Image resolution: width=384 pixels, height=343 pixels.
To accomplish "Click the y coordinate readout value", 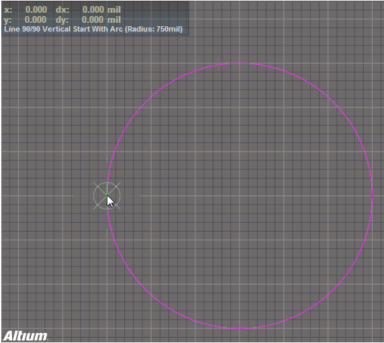I will click(x=36, y=19).
